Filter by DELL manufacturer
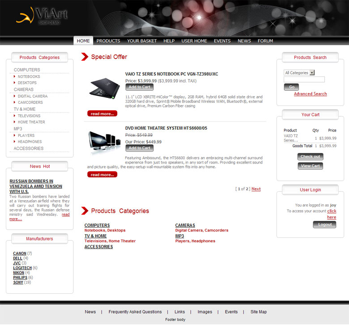The width and height of the screenshot is (349, 325). click(x=17, y=258)
